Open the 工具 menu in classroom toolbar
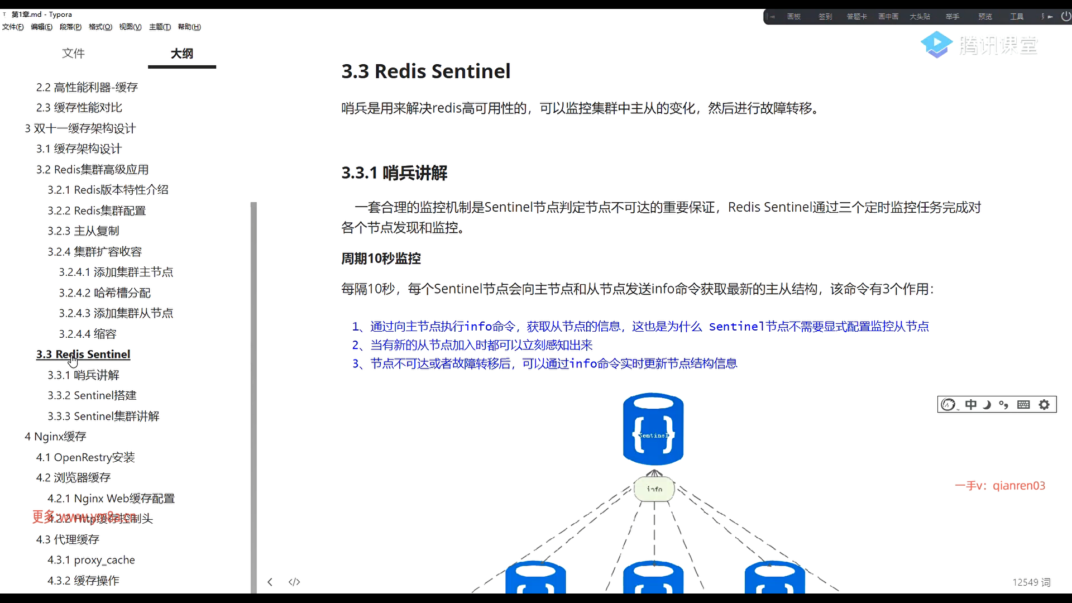This screenshot has height=603, width=1072. click(1017, 17)
